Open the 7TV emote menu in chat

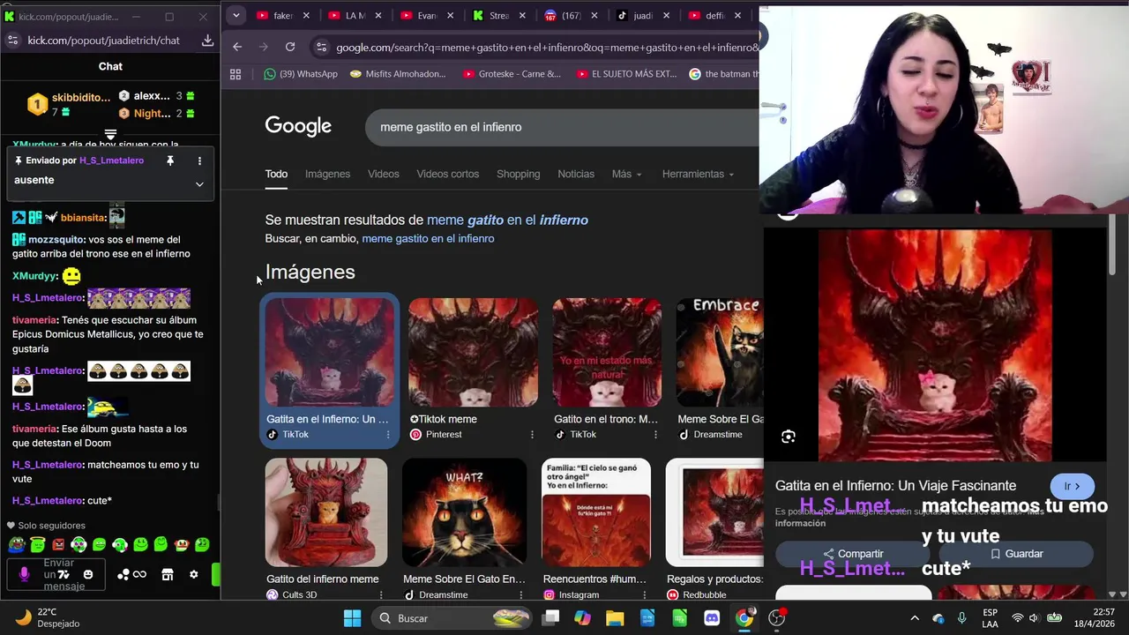[x=64, y=574]
